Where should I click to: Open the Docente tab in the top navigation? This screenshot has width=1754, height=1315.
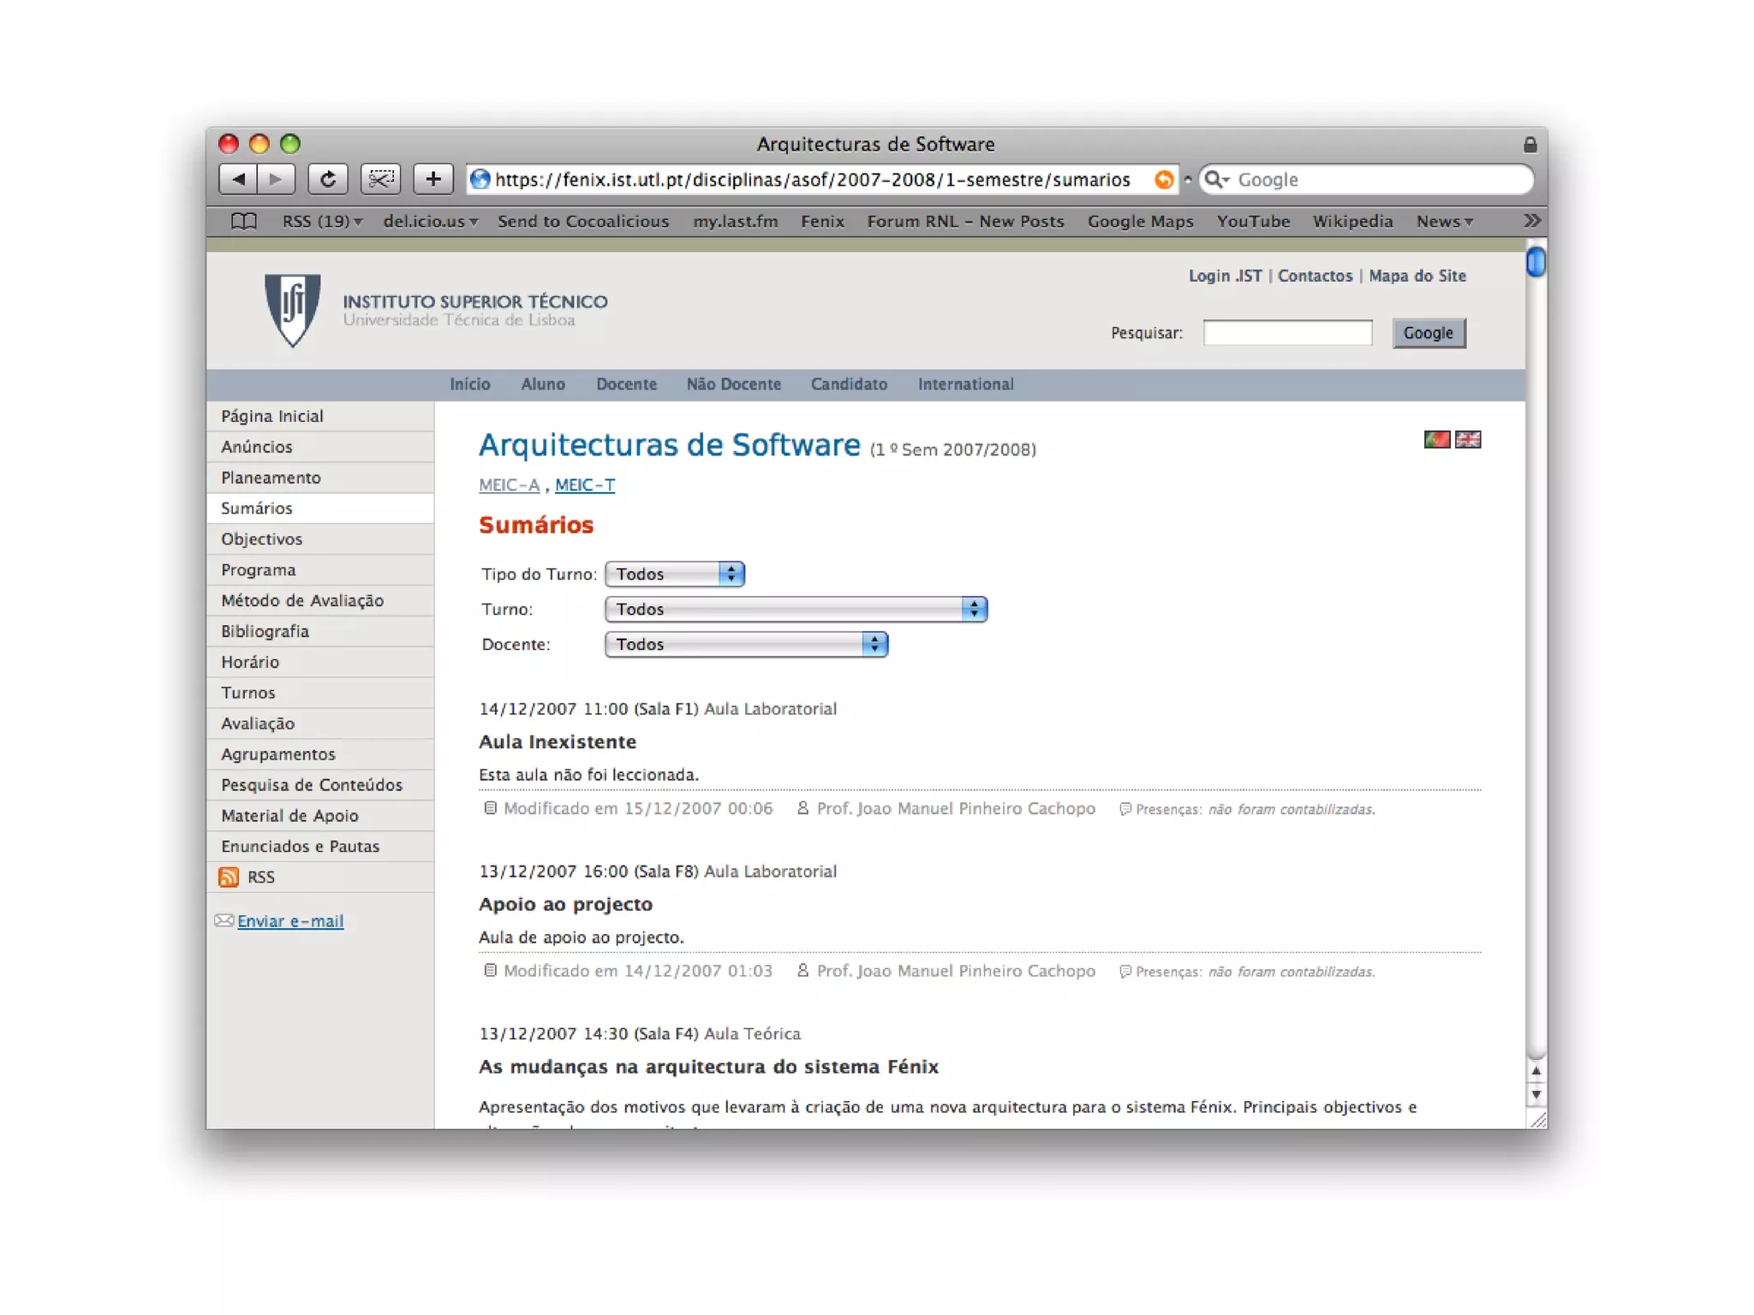(x=626, y=384)
